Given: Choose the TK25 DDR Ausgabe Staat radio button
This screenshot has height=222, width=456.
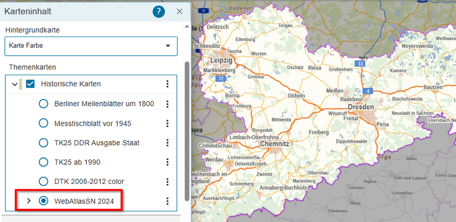Looking at the screenshot, I should tap(44, 143).
